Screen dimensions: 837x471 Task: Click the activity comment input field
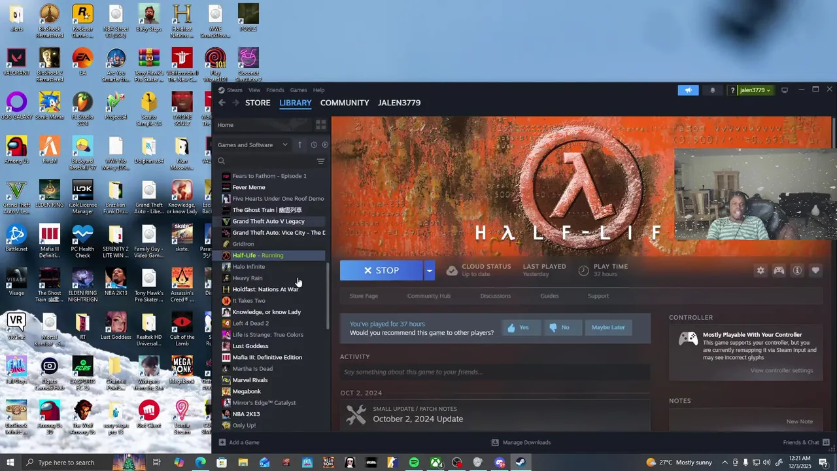(x=495, y=372)
